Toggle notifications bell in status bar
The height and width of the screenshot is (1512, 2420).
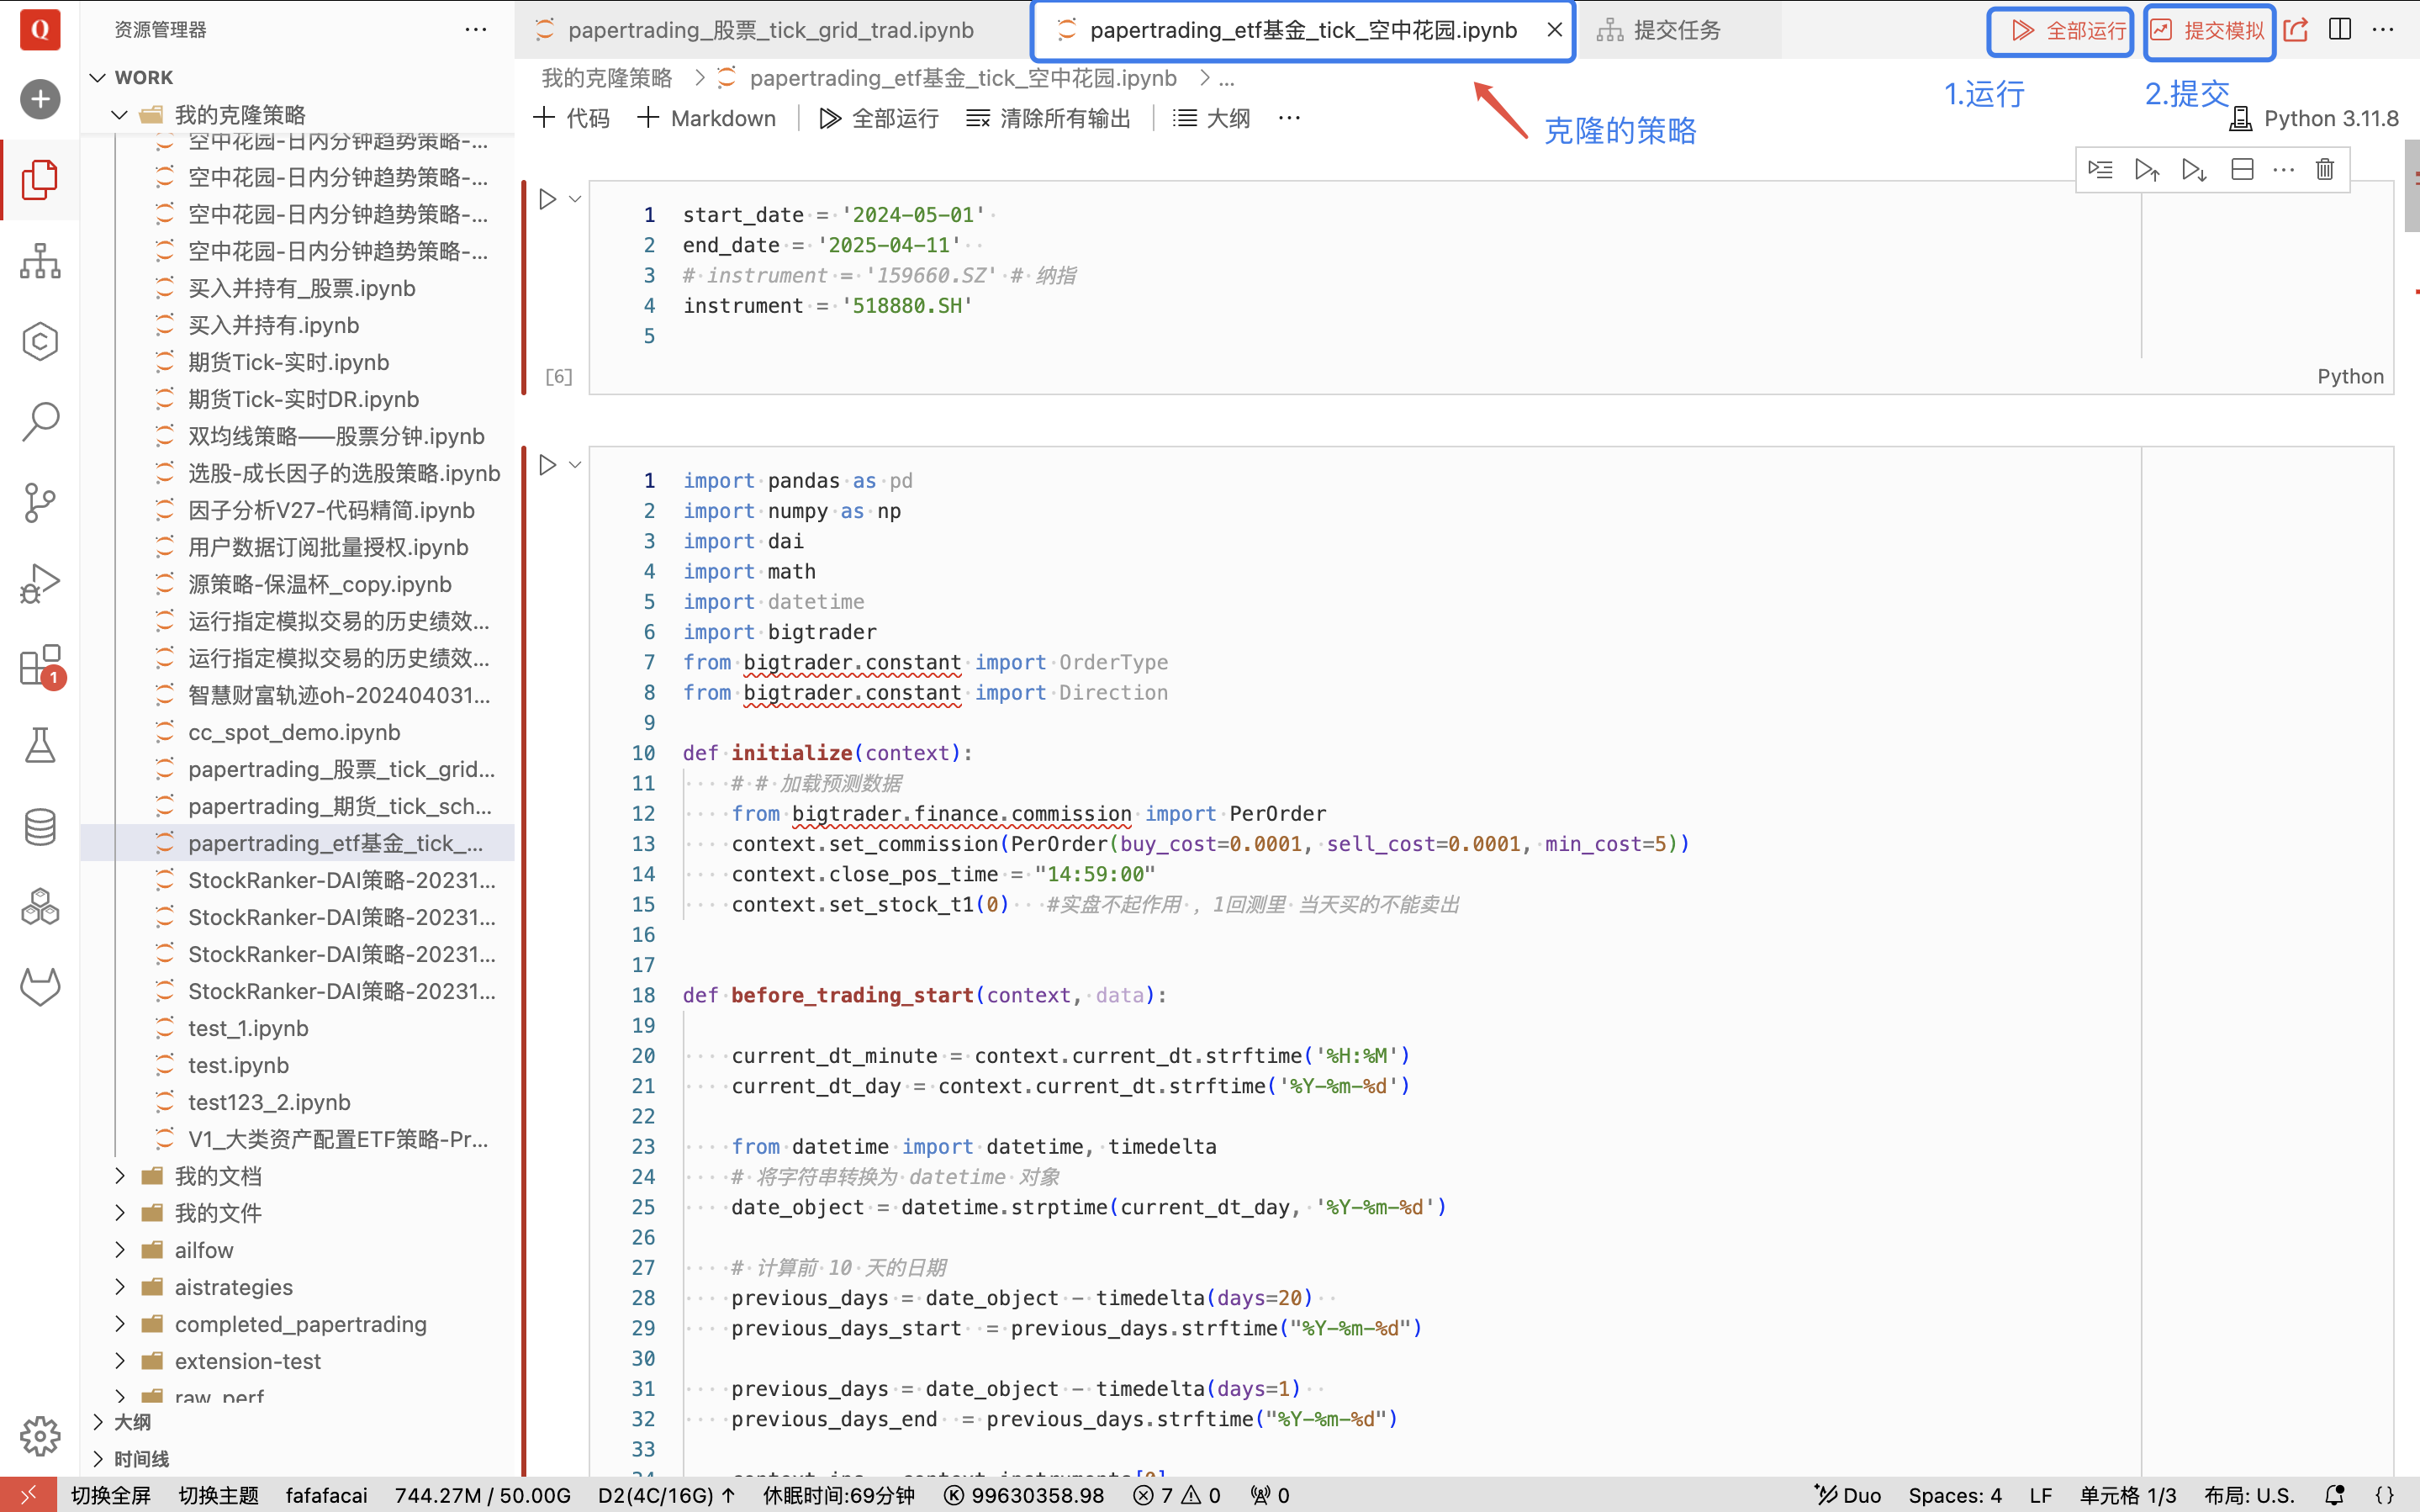coord(2335,1495)
